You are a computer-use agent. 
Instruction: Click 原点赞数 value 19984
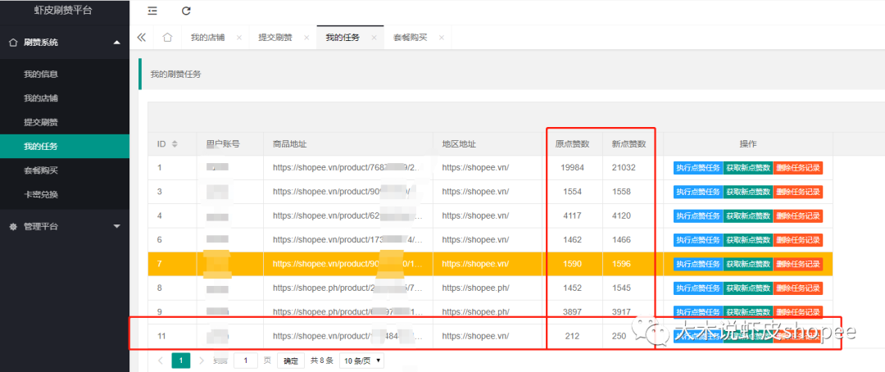(572, 168)
